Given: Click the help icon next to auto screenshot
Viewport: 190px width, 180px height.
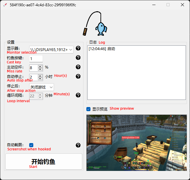Looking at the screenshot, I should pos(78,145).
